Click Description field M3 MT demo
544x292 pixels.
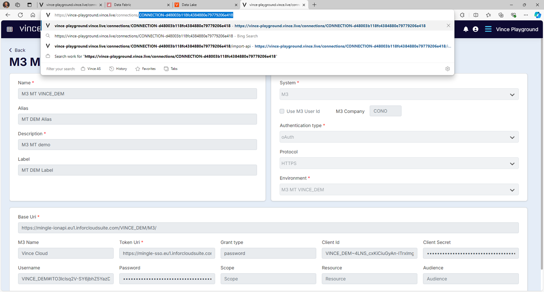tap(137, 145)
